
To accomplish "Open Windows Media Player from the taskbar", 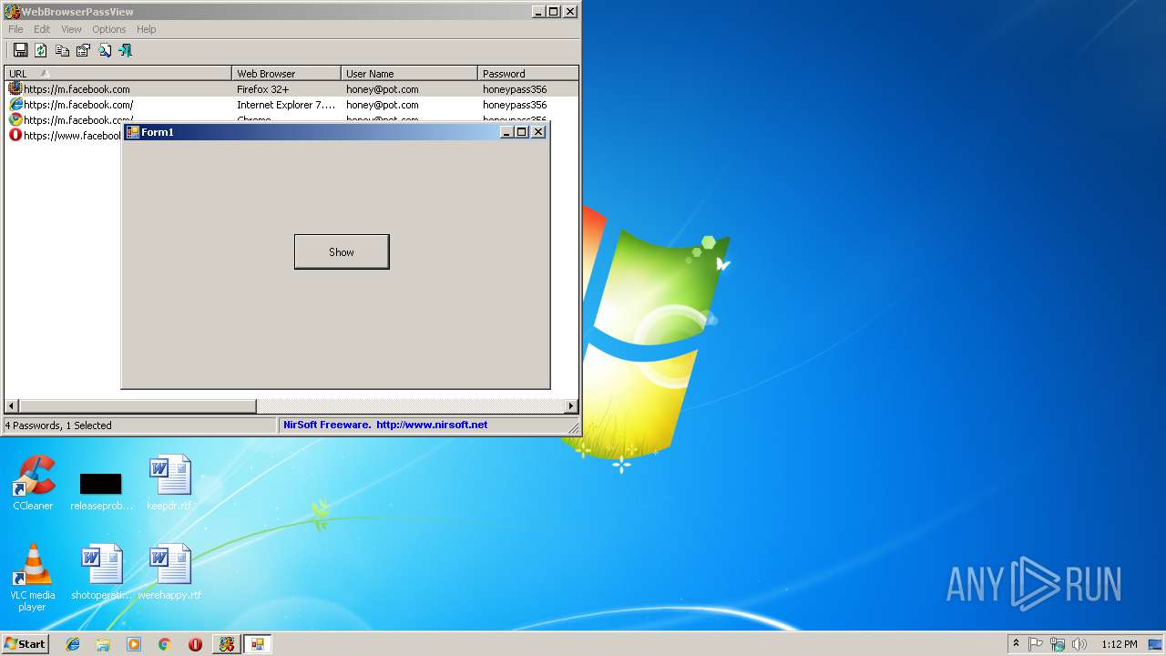I will (134, 644).
